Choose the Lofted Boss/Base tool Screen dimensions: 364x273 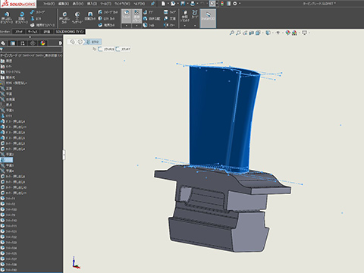pyautogui.click(x=36, y=19)
